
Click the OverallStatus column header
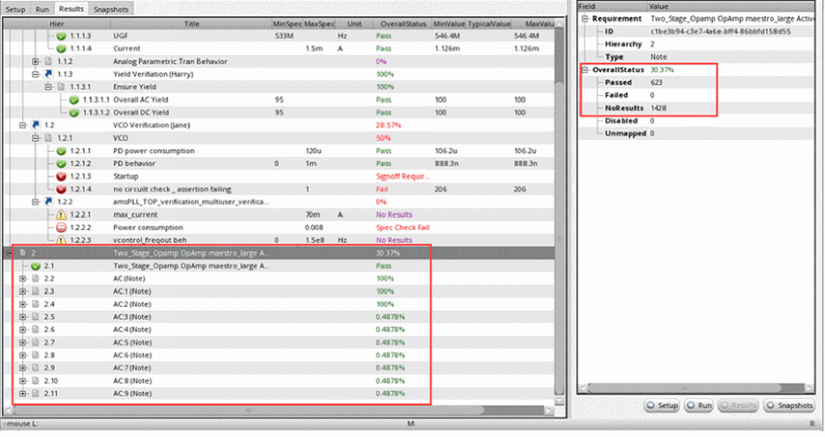click(400, 23)
